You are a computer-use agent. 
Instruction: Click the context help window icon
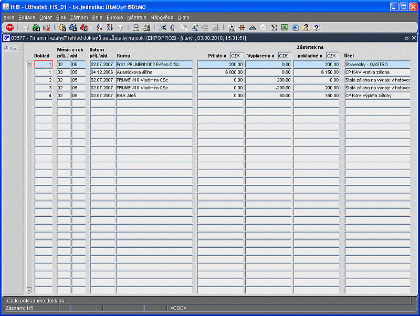tap(317, 27)
